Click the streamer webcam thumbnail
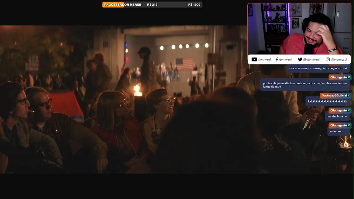This screenshot has height=199, width=354. pos(299,29)
